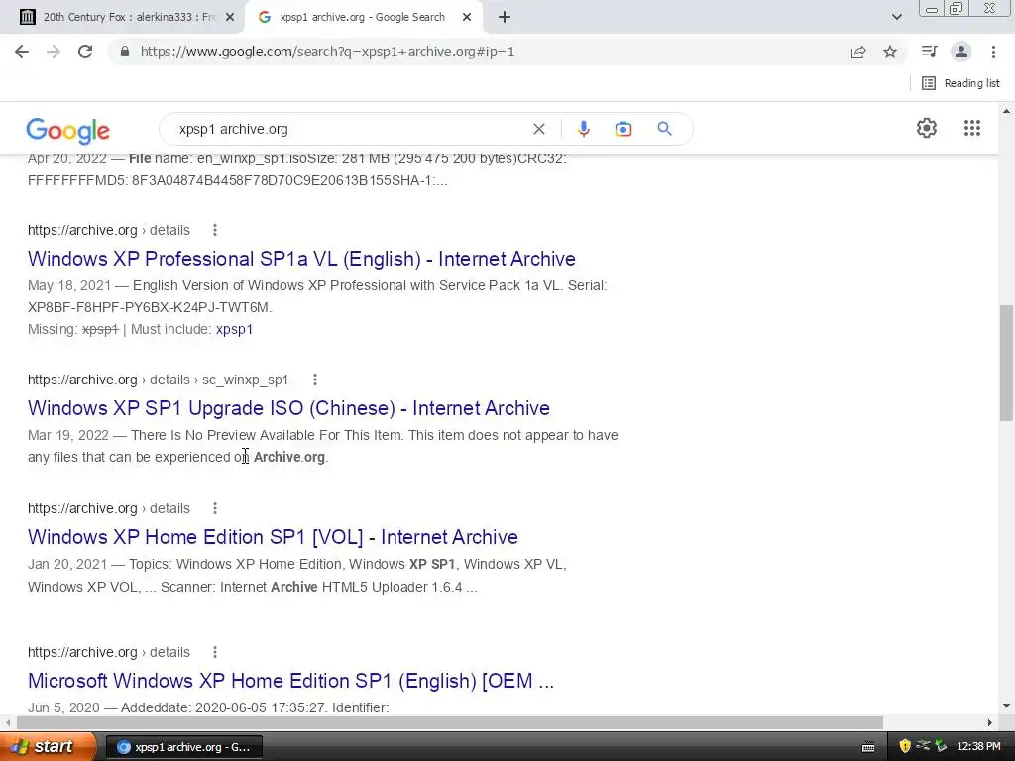Open the Windows Start menu

pyautogui.click(x=47, y=747)
